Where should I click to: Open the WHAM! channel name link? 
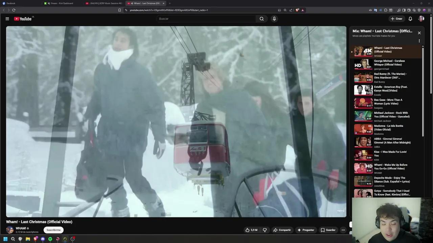click(x=21, y=228)
